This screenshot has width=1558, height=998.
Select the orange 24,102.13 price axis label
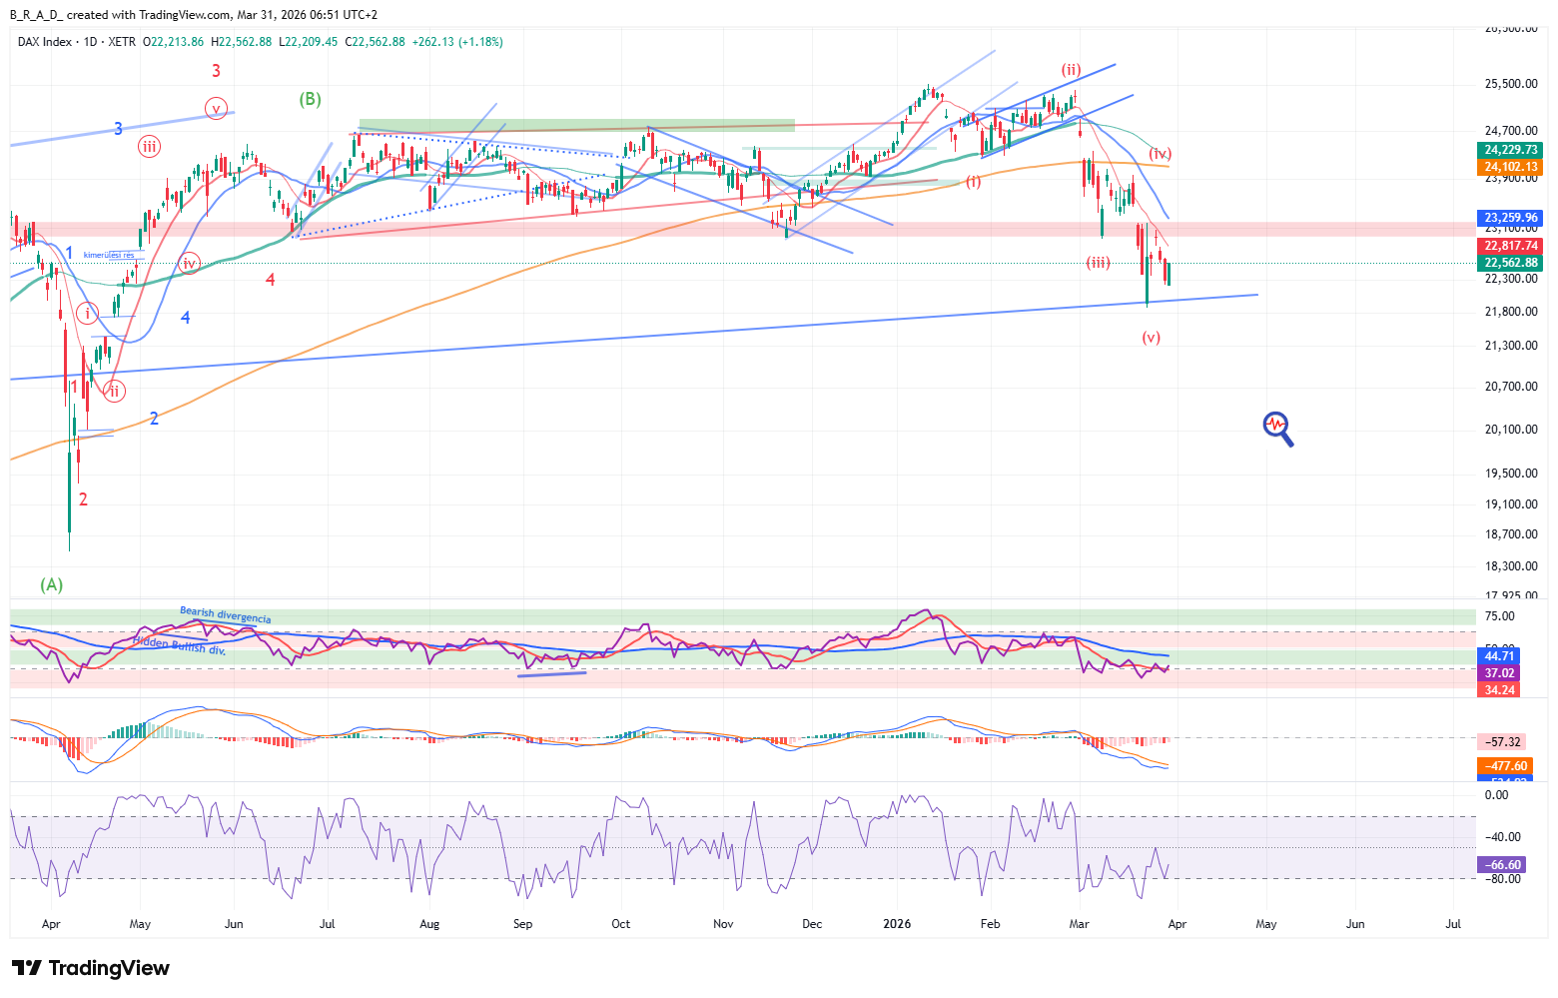pos(1510,167)
